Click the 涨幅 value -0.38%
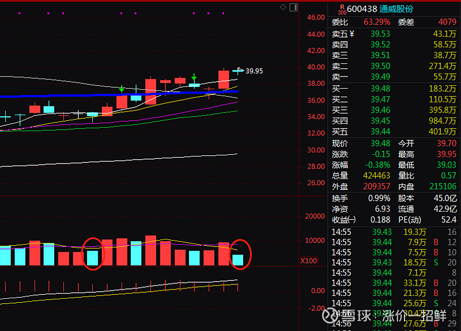The width and height of the screenshot is (461, 331). click(x=377, y=165)
